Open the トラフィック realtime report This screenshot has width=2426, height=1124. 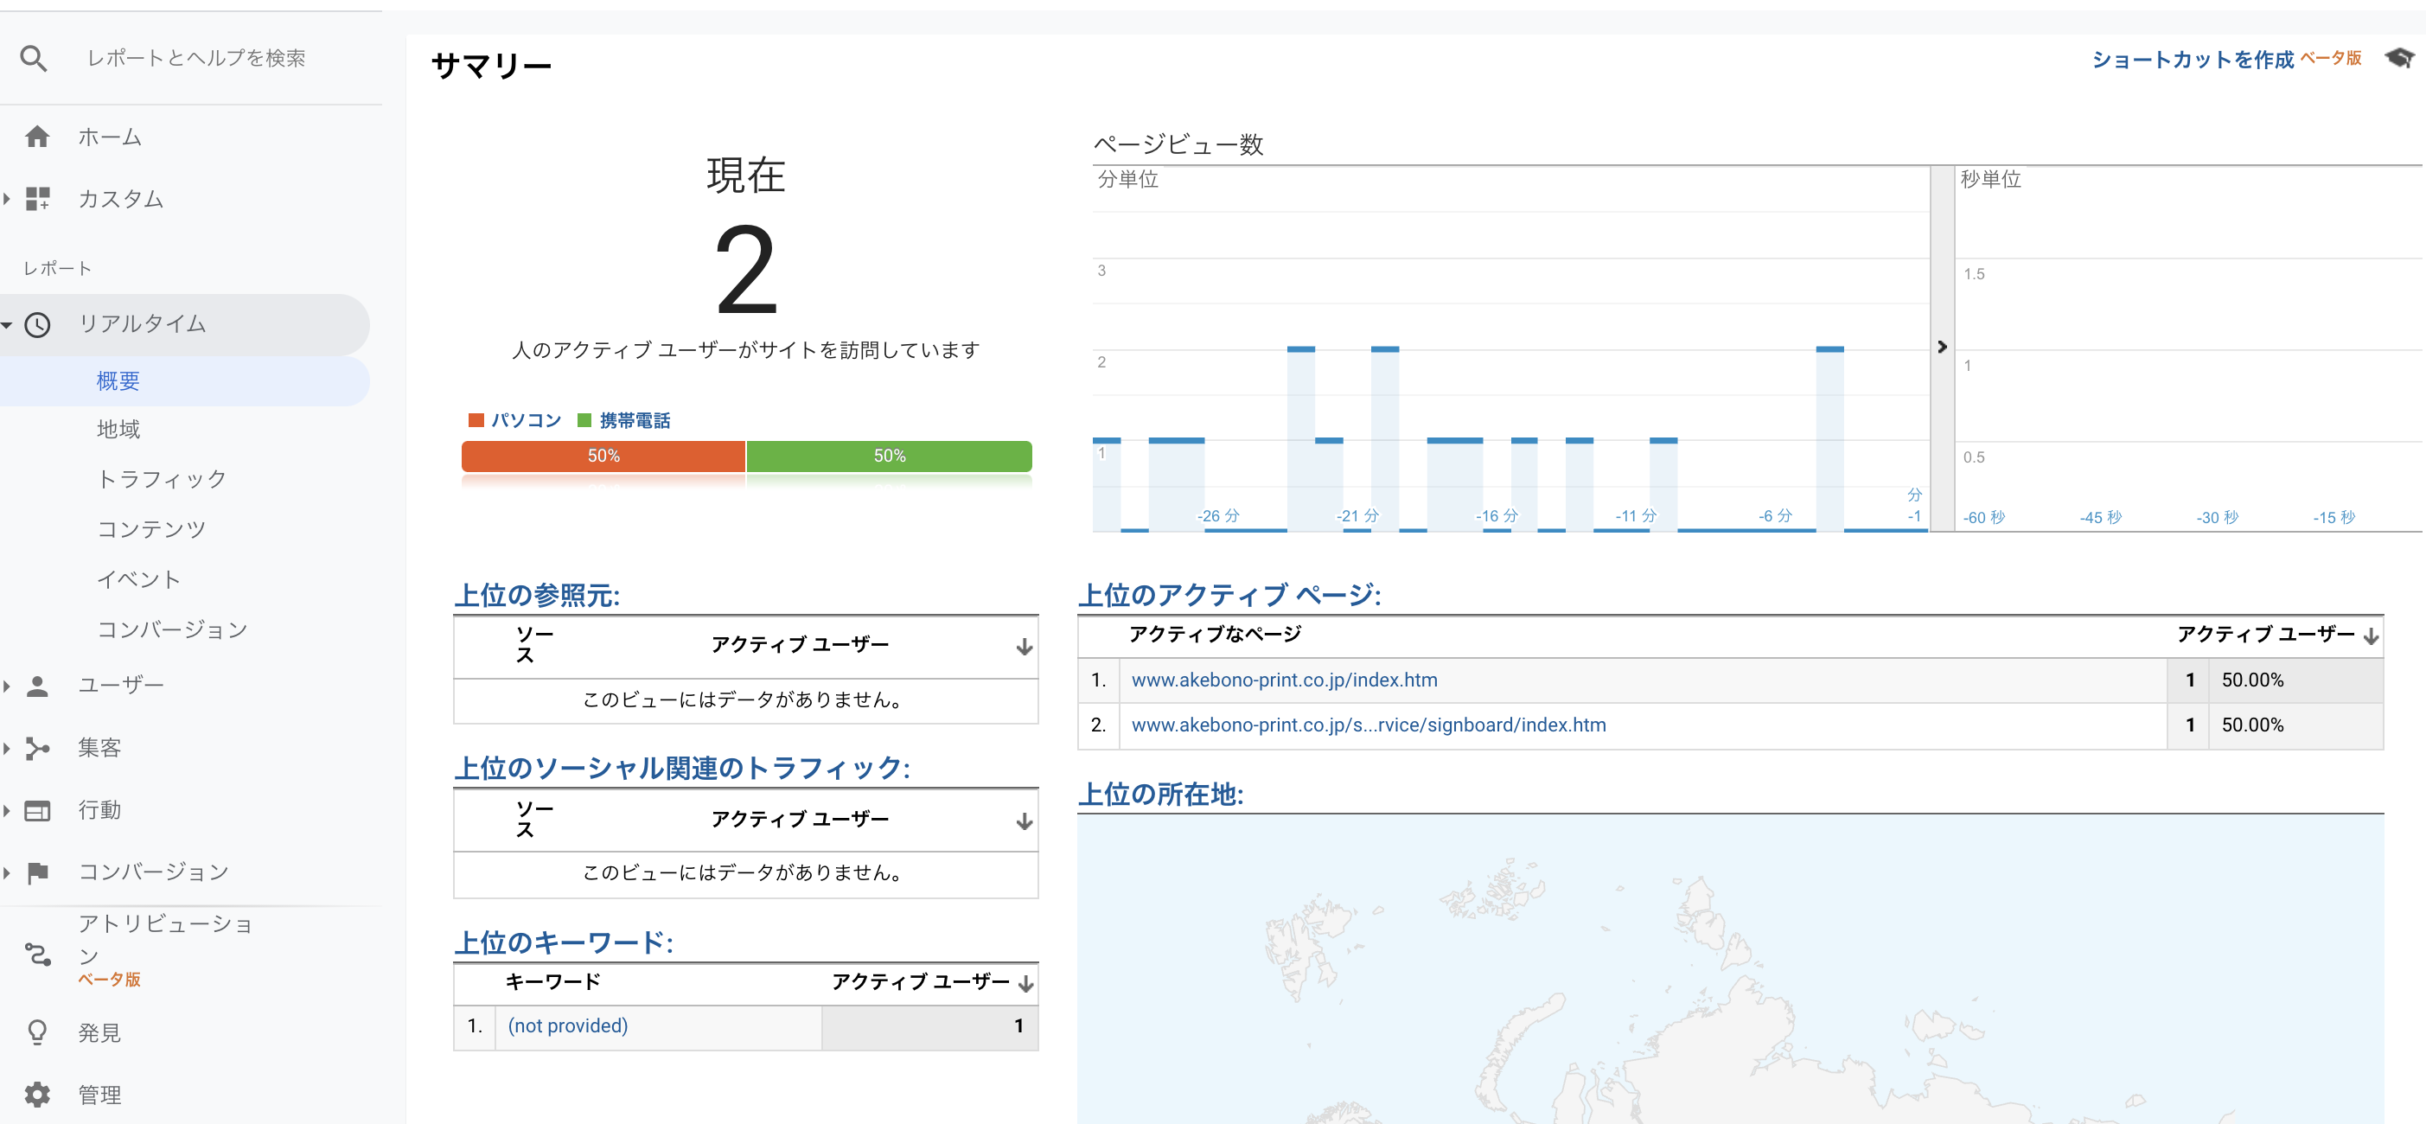tap(162, 479)
